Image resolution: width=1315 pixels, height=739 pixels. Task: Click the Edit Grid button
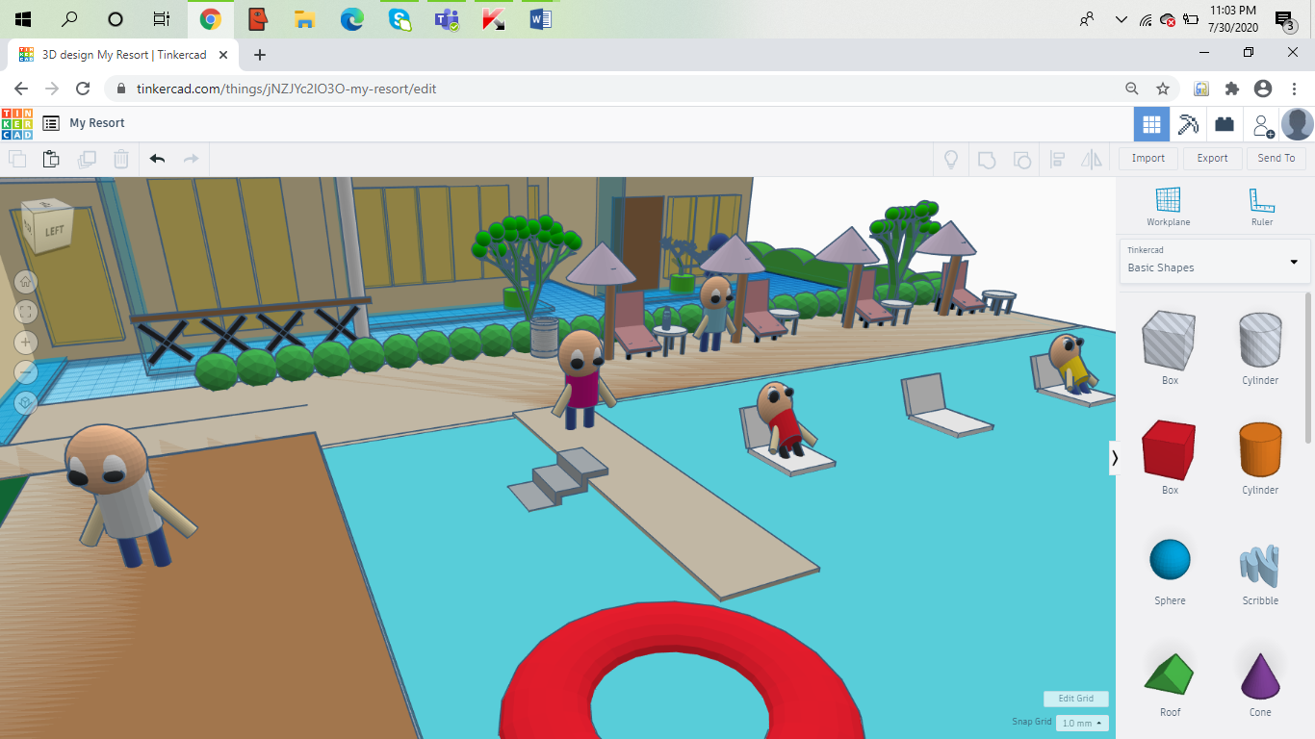pyautogui.click(x=1076, y=699)
